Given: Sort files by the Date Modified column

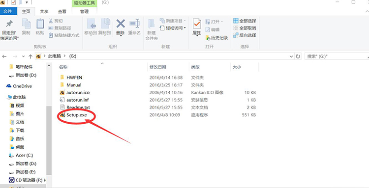Looking at the screenshot, I should coord(158,67).
